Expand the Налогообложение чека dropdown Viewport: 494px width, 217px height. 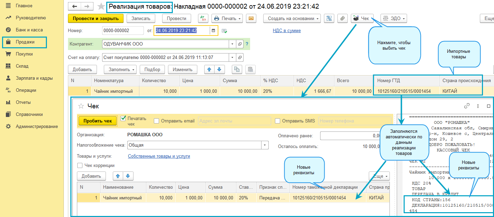click(265, 146)
